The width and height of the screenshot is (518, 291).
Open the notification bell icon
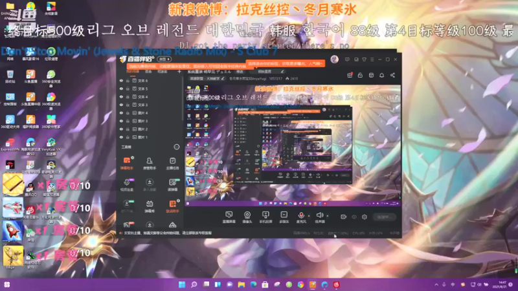381,75
